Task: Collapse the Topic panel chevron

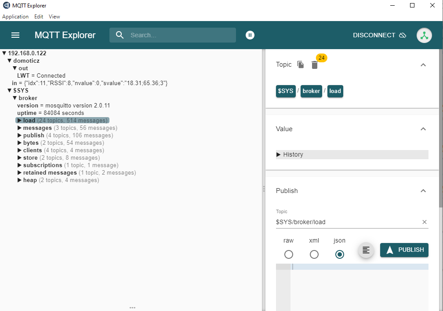Action: point(423,65)
